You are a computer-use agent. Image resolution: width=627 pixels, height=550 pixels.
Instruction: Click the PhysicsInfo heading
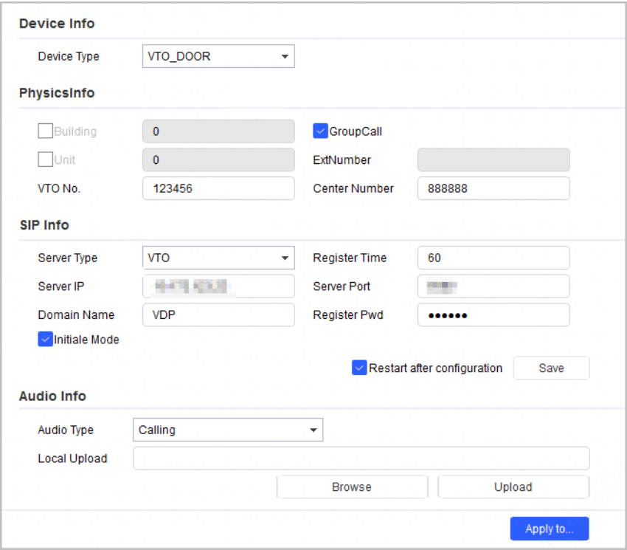coord(57,93)
